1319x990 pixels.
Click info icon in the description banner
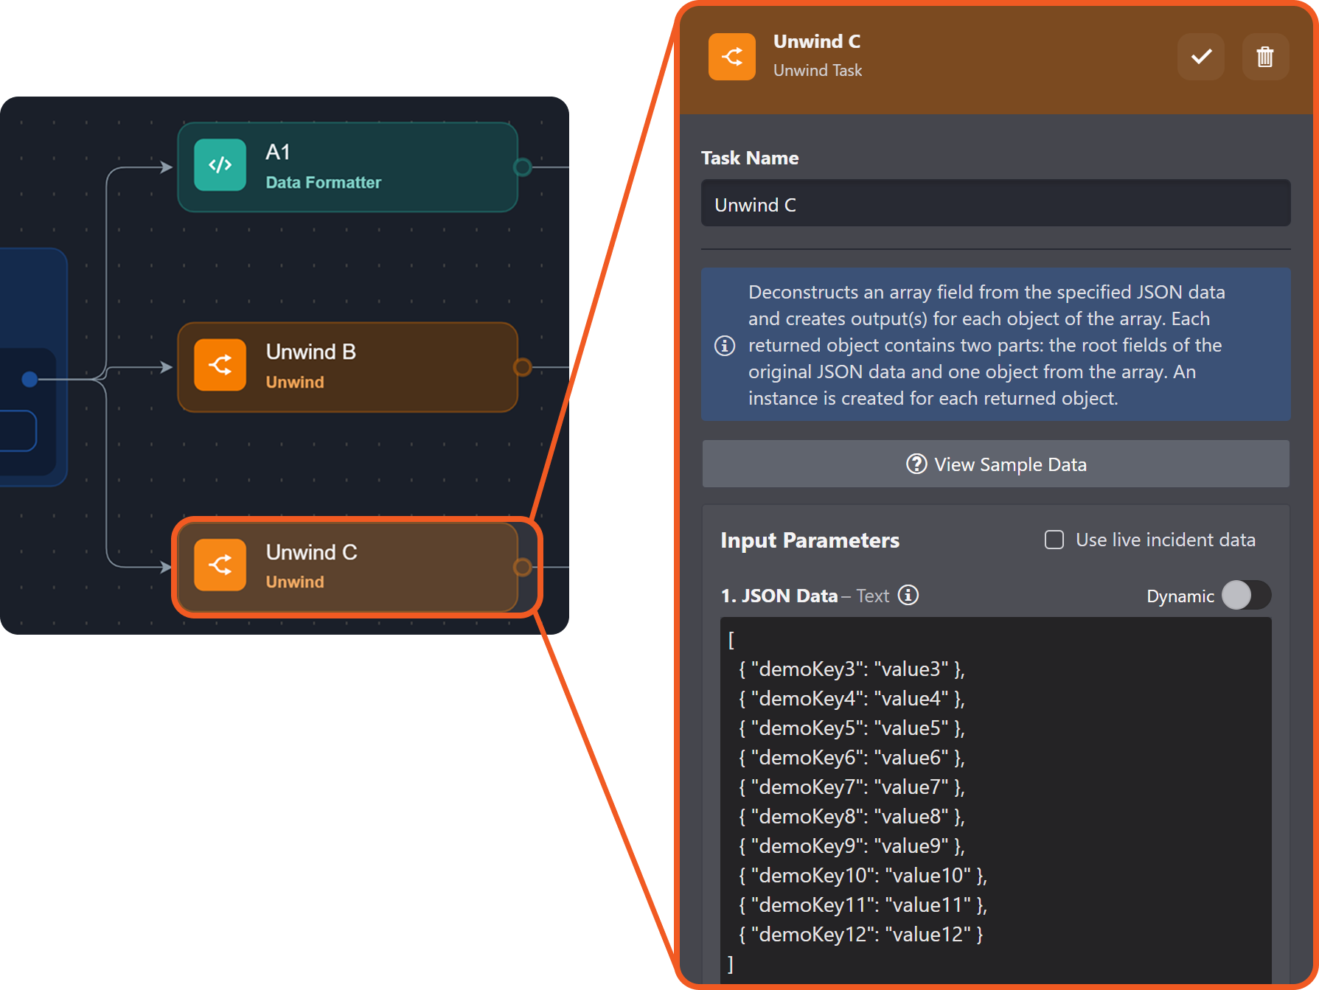[x=725, y=345]
